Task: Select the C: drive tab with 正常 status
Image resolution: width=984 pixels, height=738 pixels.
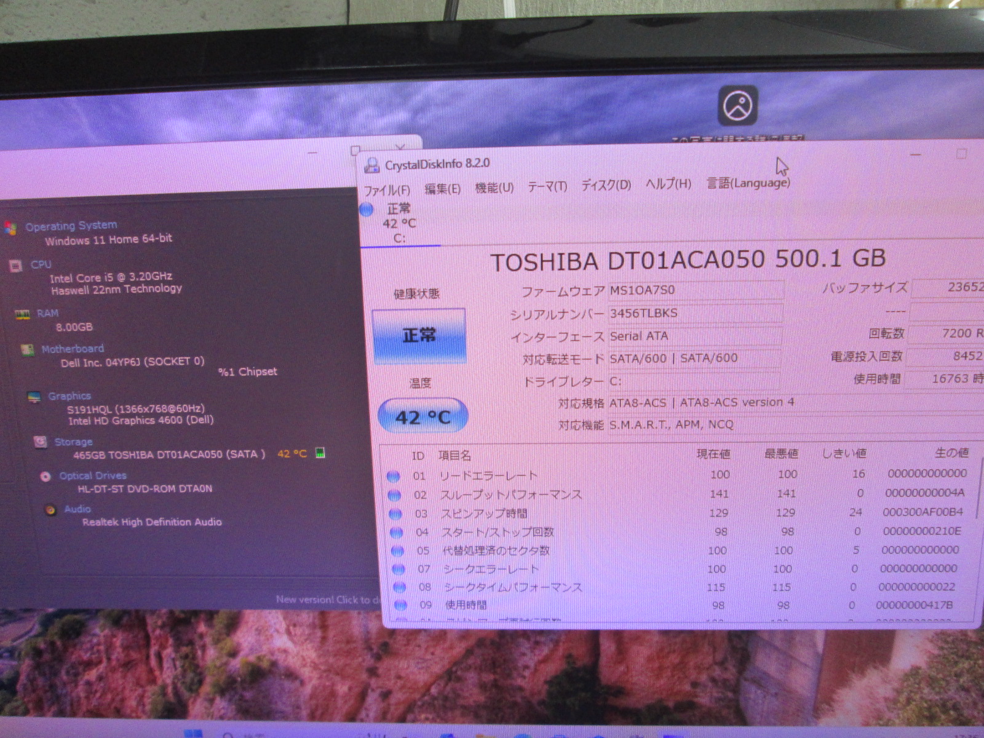Action: (x=394, y=223)
